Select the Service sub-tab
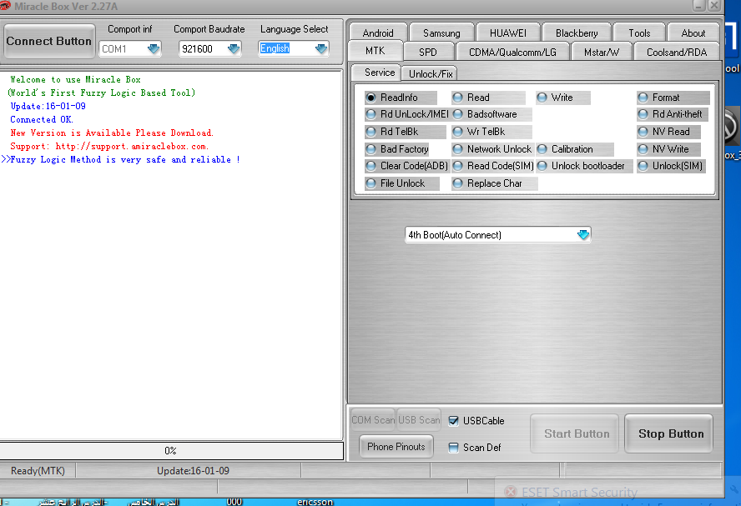The image size is (741, 506). (x=380, y=73)
